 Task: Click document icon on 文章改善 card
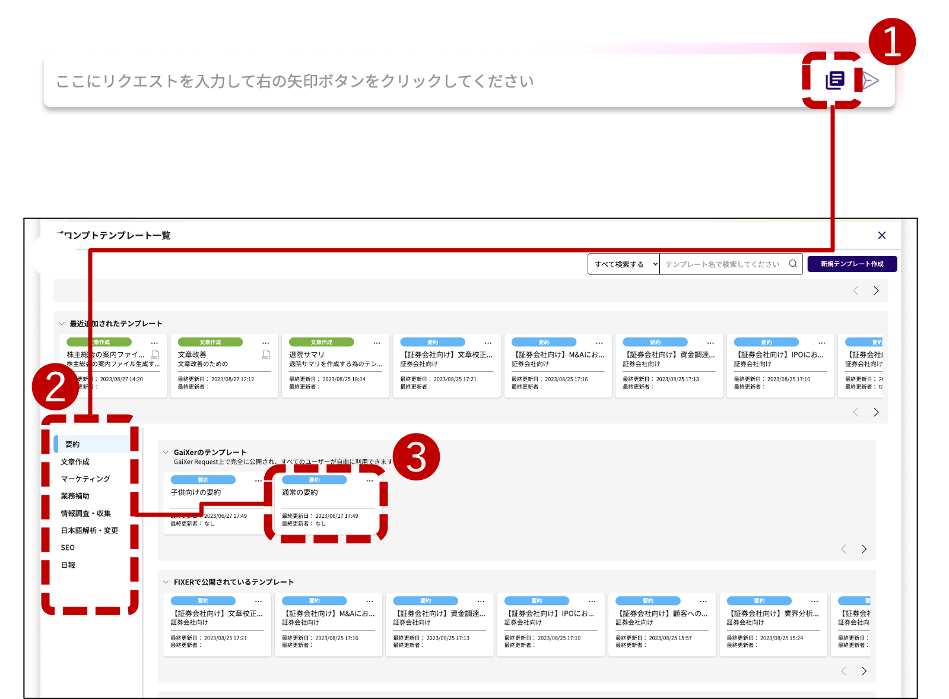(x=266, y=355)
